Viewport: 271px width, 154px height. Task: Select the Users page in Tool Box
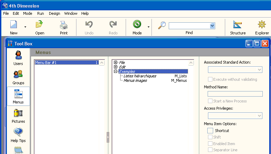[x=18, y=55]
